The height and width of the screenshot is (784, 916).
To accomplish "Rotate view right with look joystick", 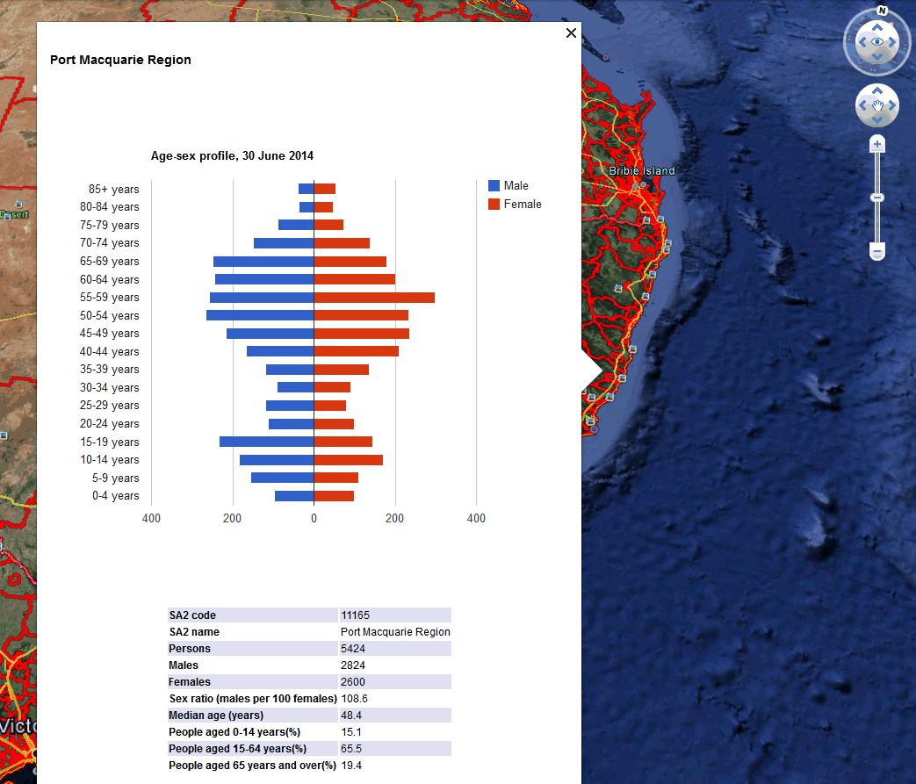I will coord(891,42).
